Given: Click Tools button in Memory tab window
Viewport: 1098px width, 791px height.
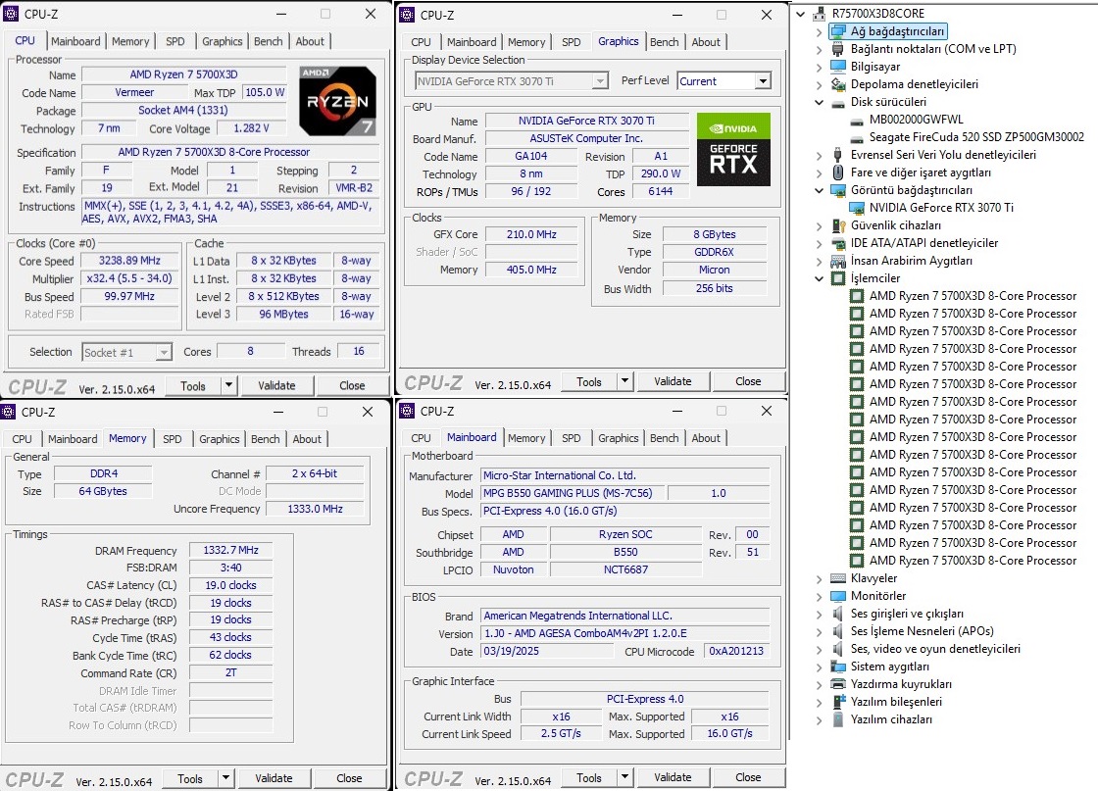Looking at the screenshot, I should pyautogui.click(x=190, y=778).
